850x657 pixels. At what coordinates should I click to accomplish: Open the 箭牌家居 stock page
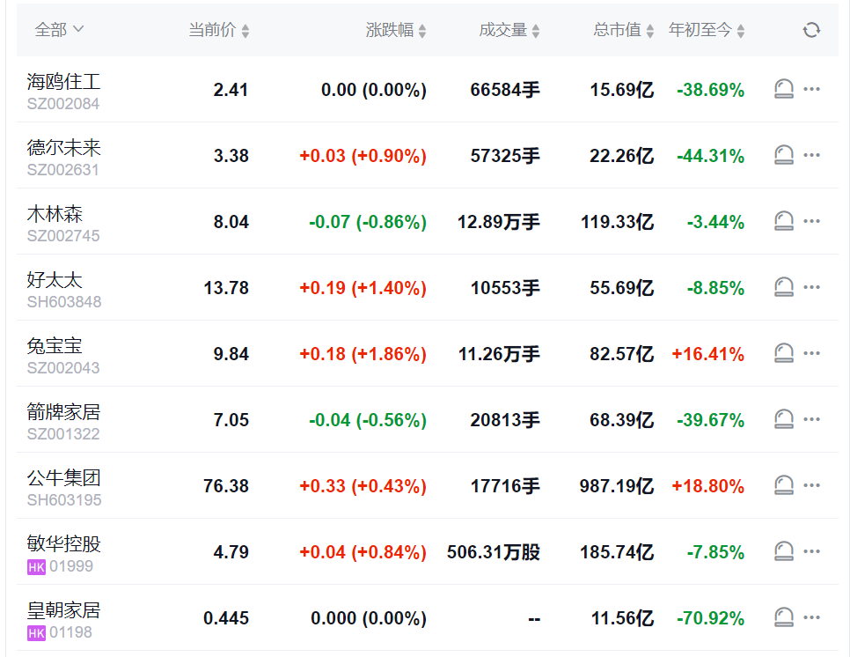click(x=63, y=412)
